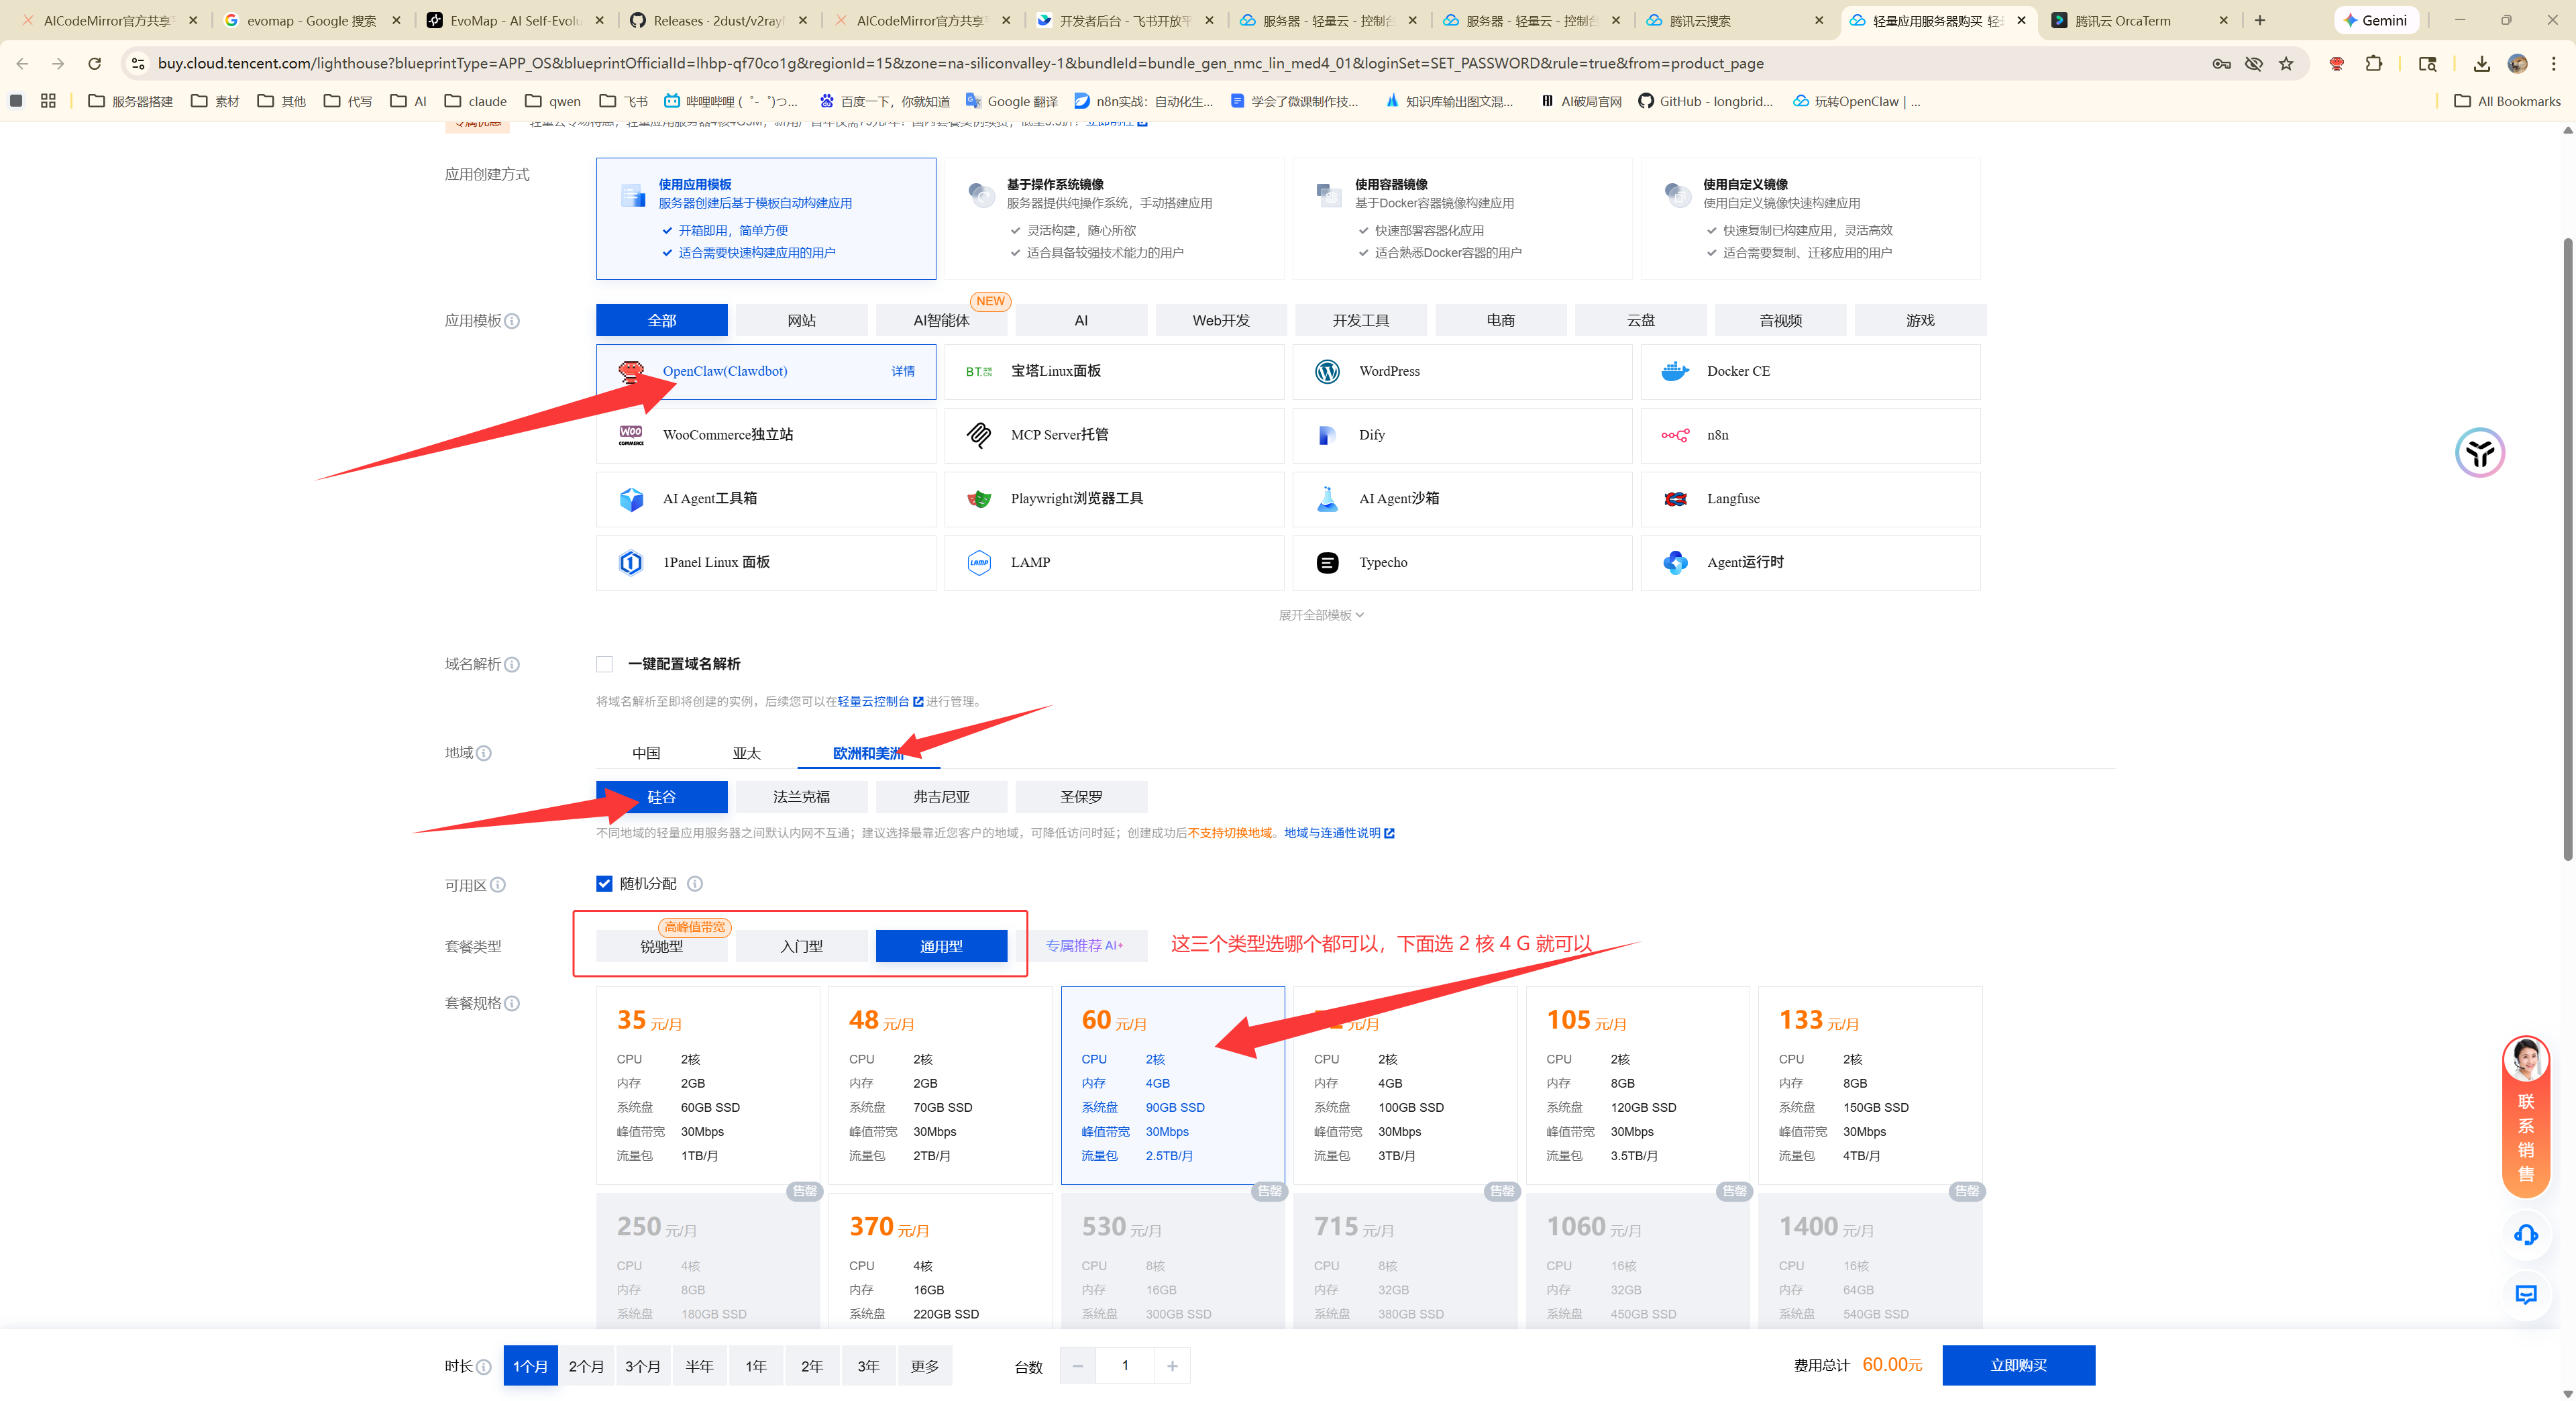Image resolution: width=2576 pixels, height=1401 pixels.
Task: Choose the 入门型 package type
Action: [801, 946]
